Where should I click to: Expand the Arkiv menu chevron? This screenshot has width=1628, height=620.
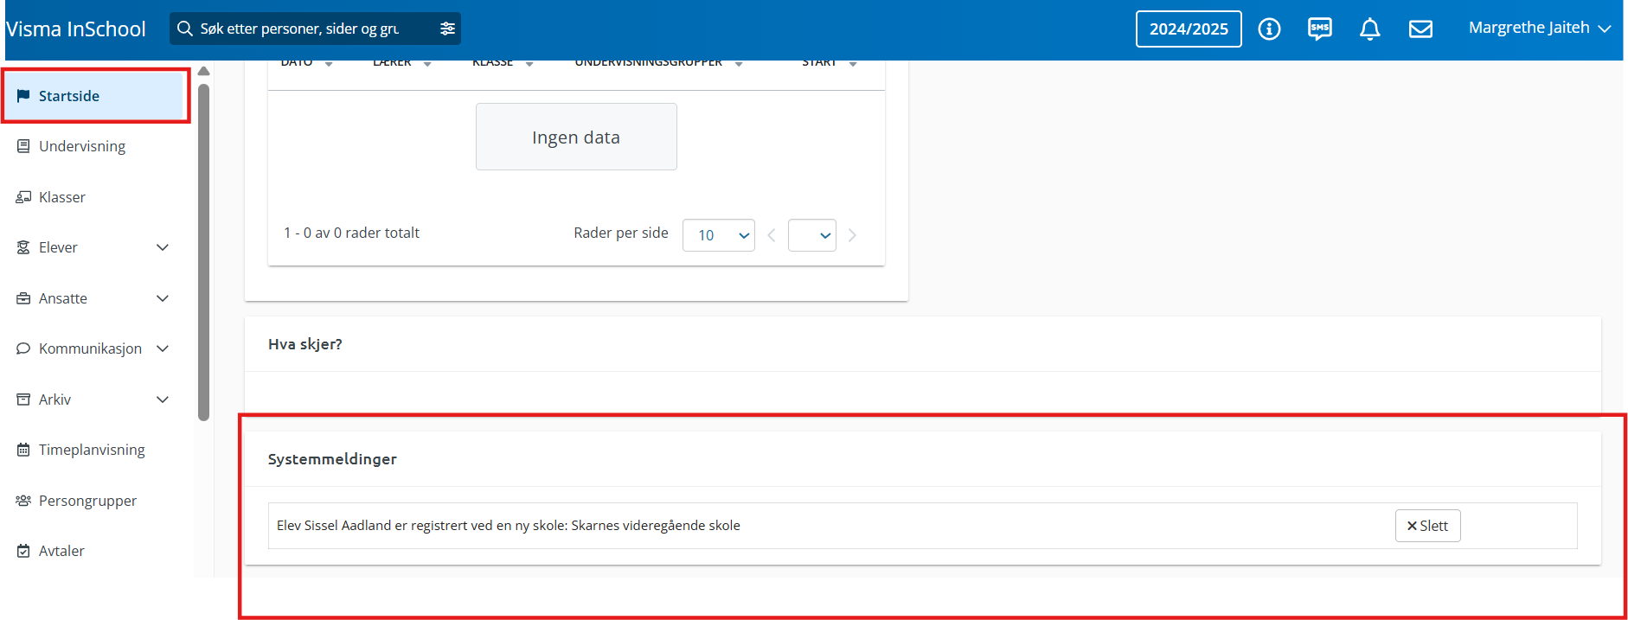click(x=163, y=399)
